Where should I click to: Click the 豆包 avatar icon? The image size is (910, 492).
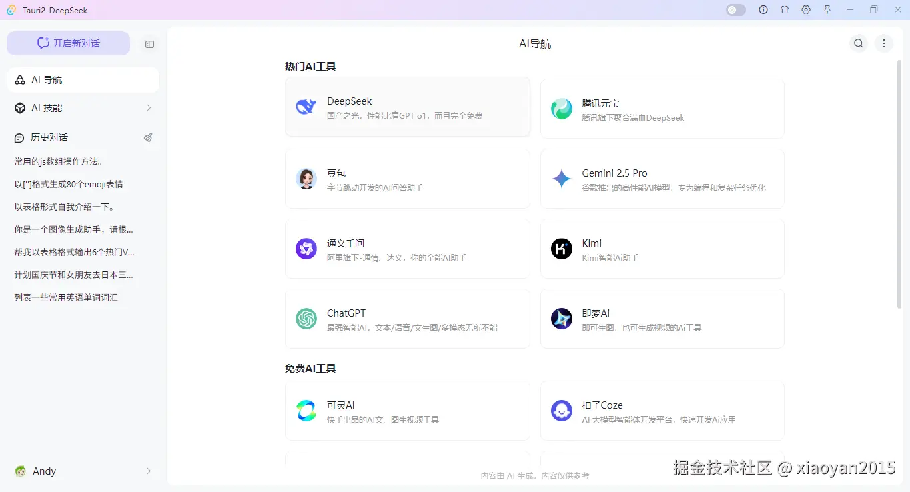306,179
